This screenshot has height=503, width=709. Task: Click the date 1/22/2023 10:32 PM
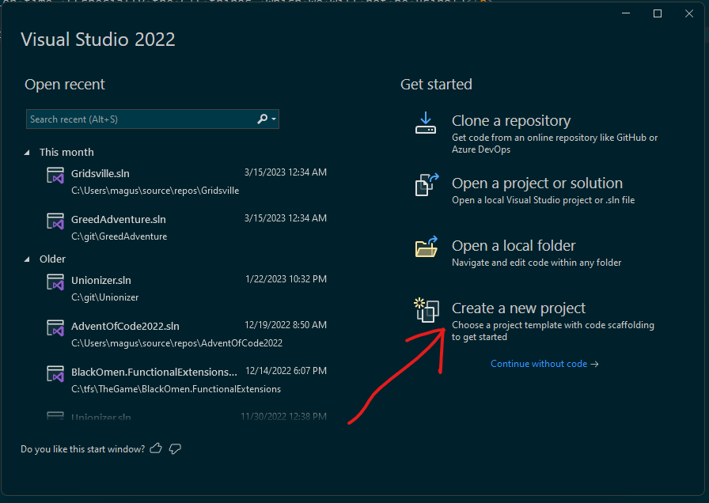[x=286, y=279]
